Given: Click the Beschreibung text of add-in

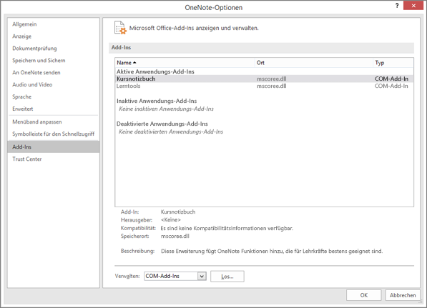Looking at the screenshot, I should [x=272, y=251].
